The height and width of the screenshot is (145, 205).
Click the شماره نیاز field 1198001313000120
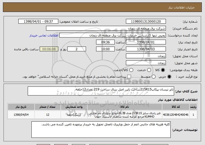coord(146,22)
